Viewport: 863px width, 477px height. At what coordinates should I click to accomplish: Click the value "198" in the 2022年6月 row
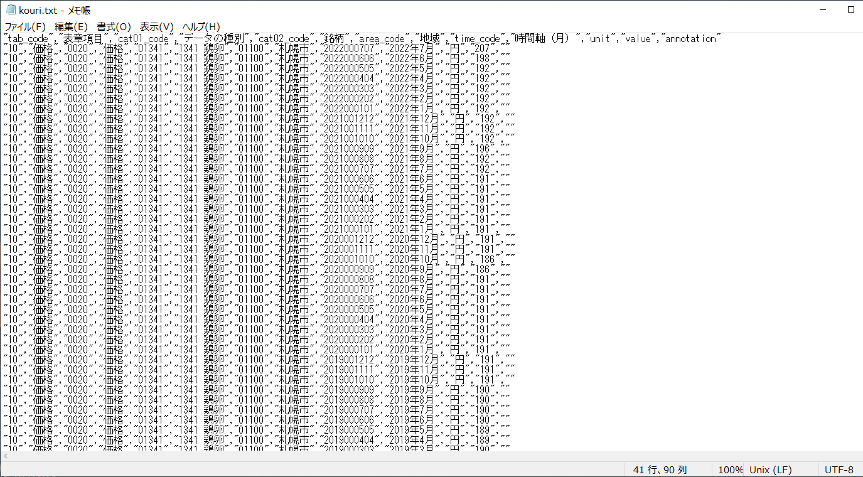pos(483,59)
